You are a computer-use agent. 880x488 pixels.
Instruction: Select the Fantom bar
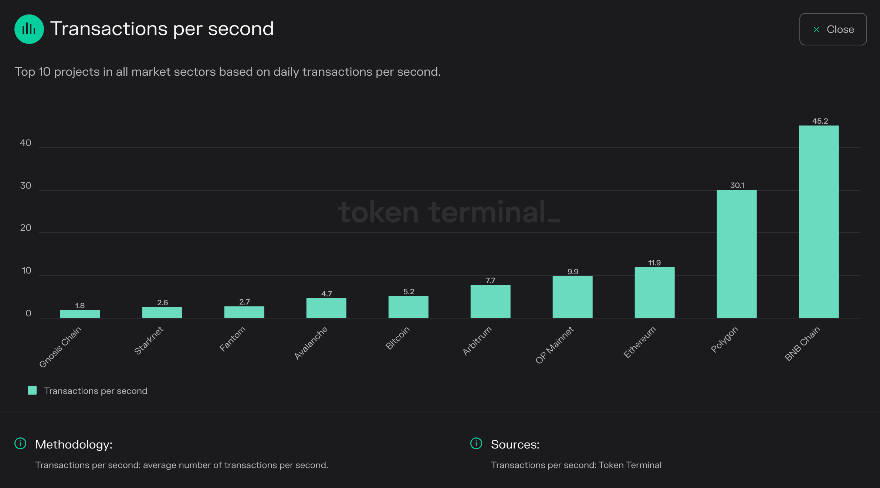point(244,312)
